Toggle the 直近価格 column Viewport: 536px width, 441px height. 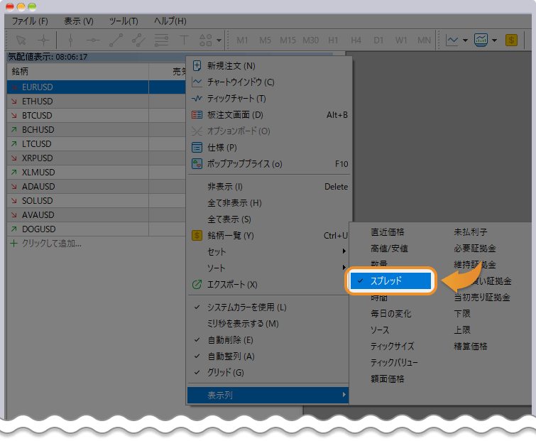(x=388, y=232)
